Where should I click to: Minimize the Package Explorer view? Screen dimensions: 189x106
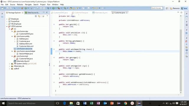(44, 12)
